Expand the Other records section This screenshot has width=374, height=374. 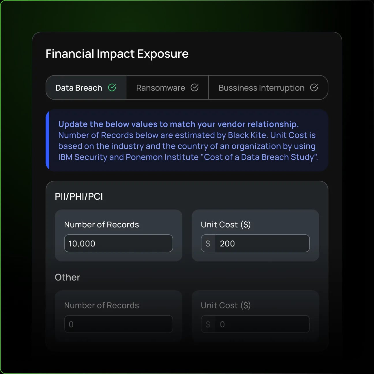(68, 277)
